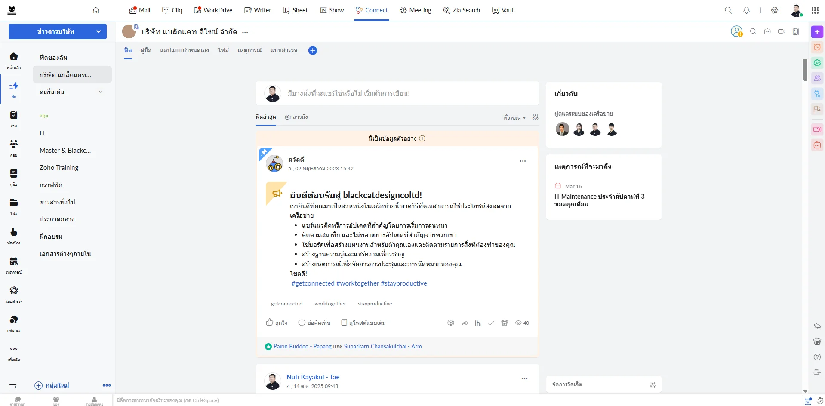Click the pinned post pin icon

264,153
